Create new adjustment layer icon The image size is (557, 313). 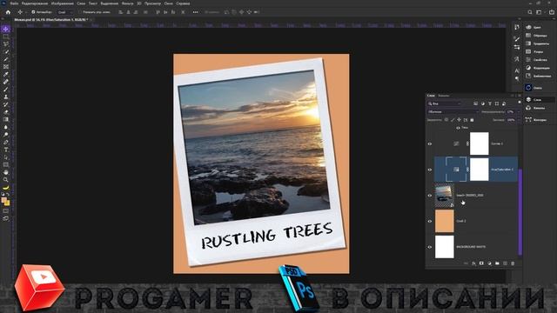pos(489,263)
